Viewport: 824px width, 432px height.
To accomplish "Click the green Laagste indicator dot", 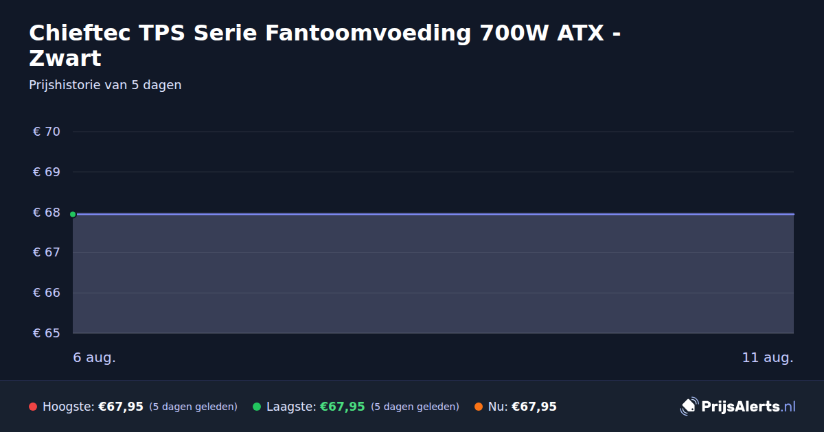I will 257,407.
